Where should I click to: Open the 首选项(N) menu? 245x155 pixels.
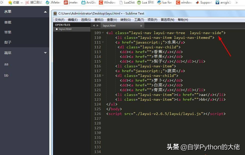point(168,20)
